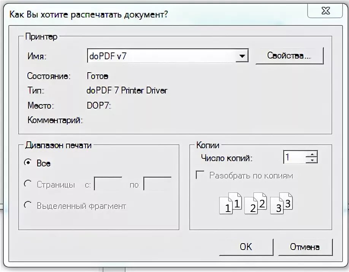Click the Как Вы хотите распечатать документ? title
Screen dimensions: 349x272
(89, 14)
